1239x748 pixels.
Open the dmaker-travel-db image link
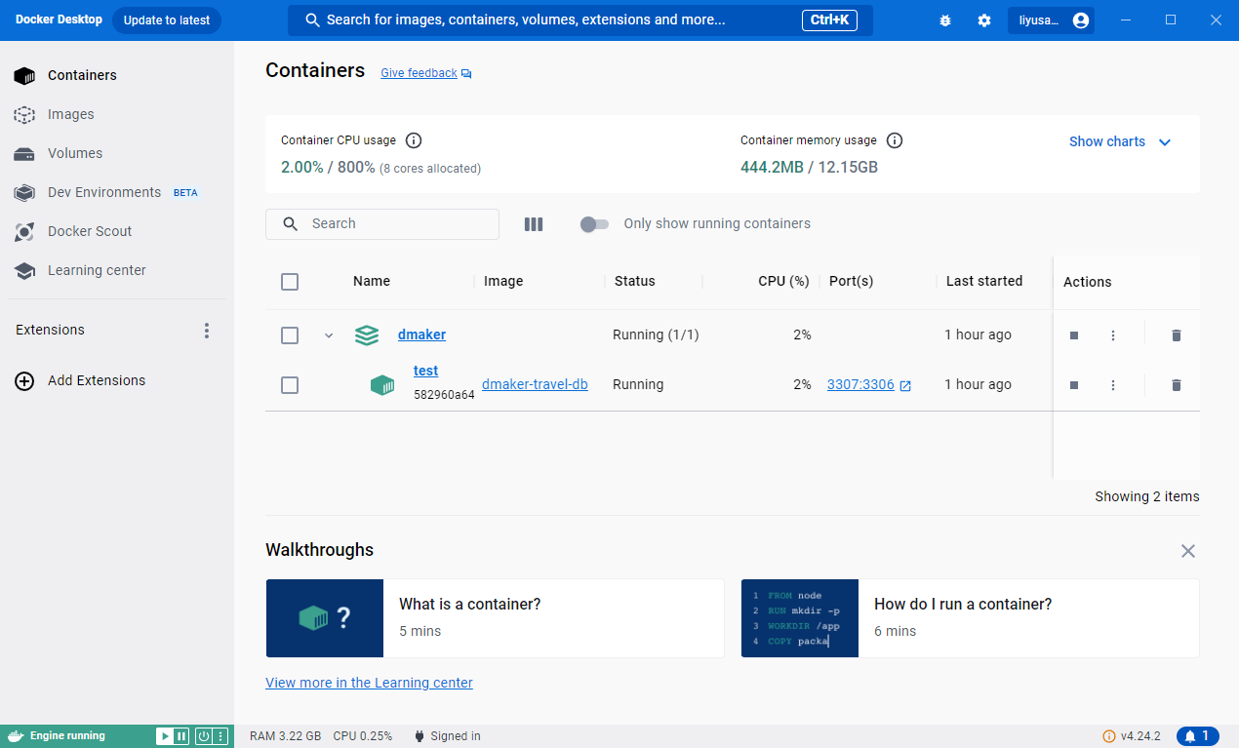[x=535, y=384]
